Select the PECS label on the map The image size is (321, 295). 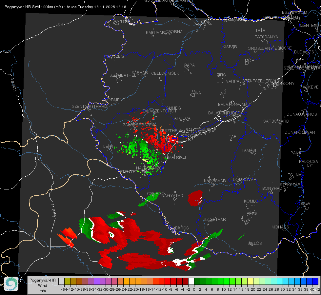click(x=252, y=214)
